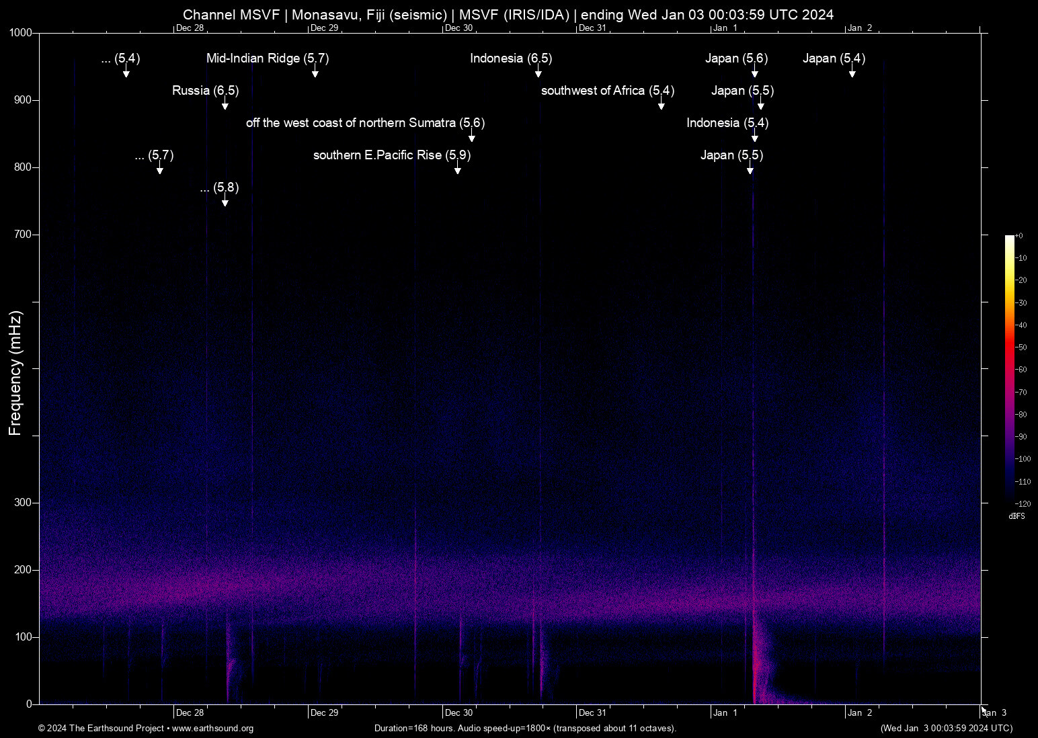This screenshot has height=738, width=1038.
Task: Expand the truncated (5.7) event label
Action: click(153, 155)
